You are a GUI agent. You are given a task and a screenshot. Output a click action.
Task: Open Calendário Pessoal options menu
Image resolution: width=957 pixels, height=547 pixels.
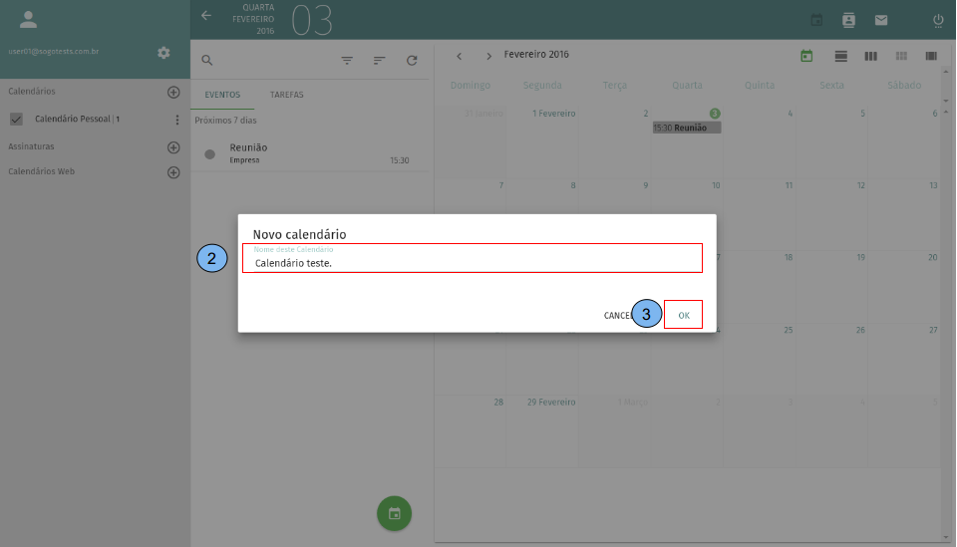point(177,120)
